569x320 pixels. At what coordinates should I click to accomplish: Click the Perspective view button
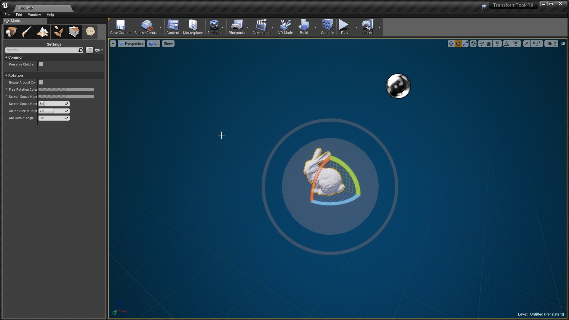pyautogui.click(x=132, y=44)
